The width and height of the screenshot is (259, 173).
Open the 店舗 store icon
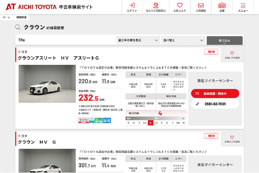[x=222, y=7]
